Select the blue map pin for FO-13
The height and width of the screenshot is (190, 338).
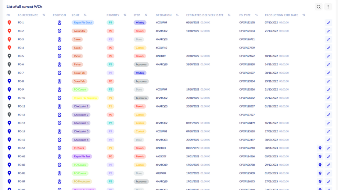[9, 123]
